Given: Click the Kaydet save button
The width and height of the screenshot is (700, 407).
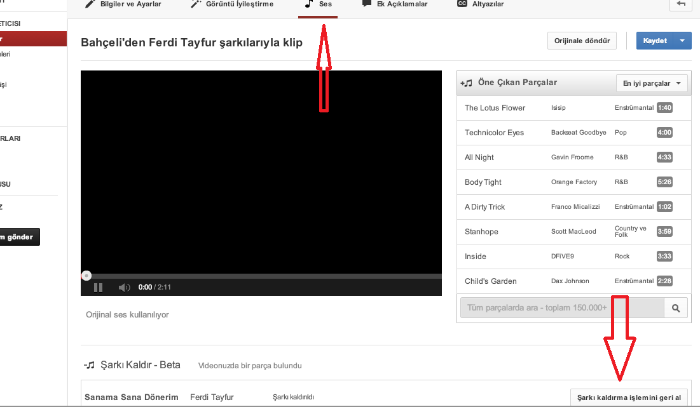Looking at the screenshot, I should (x=655, y=41).
